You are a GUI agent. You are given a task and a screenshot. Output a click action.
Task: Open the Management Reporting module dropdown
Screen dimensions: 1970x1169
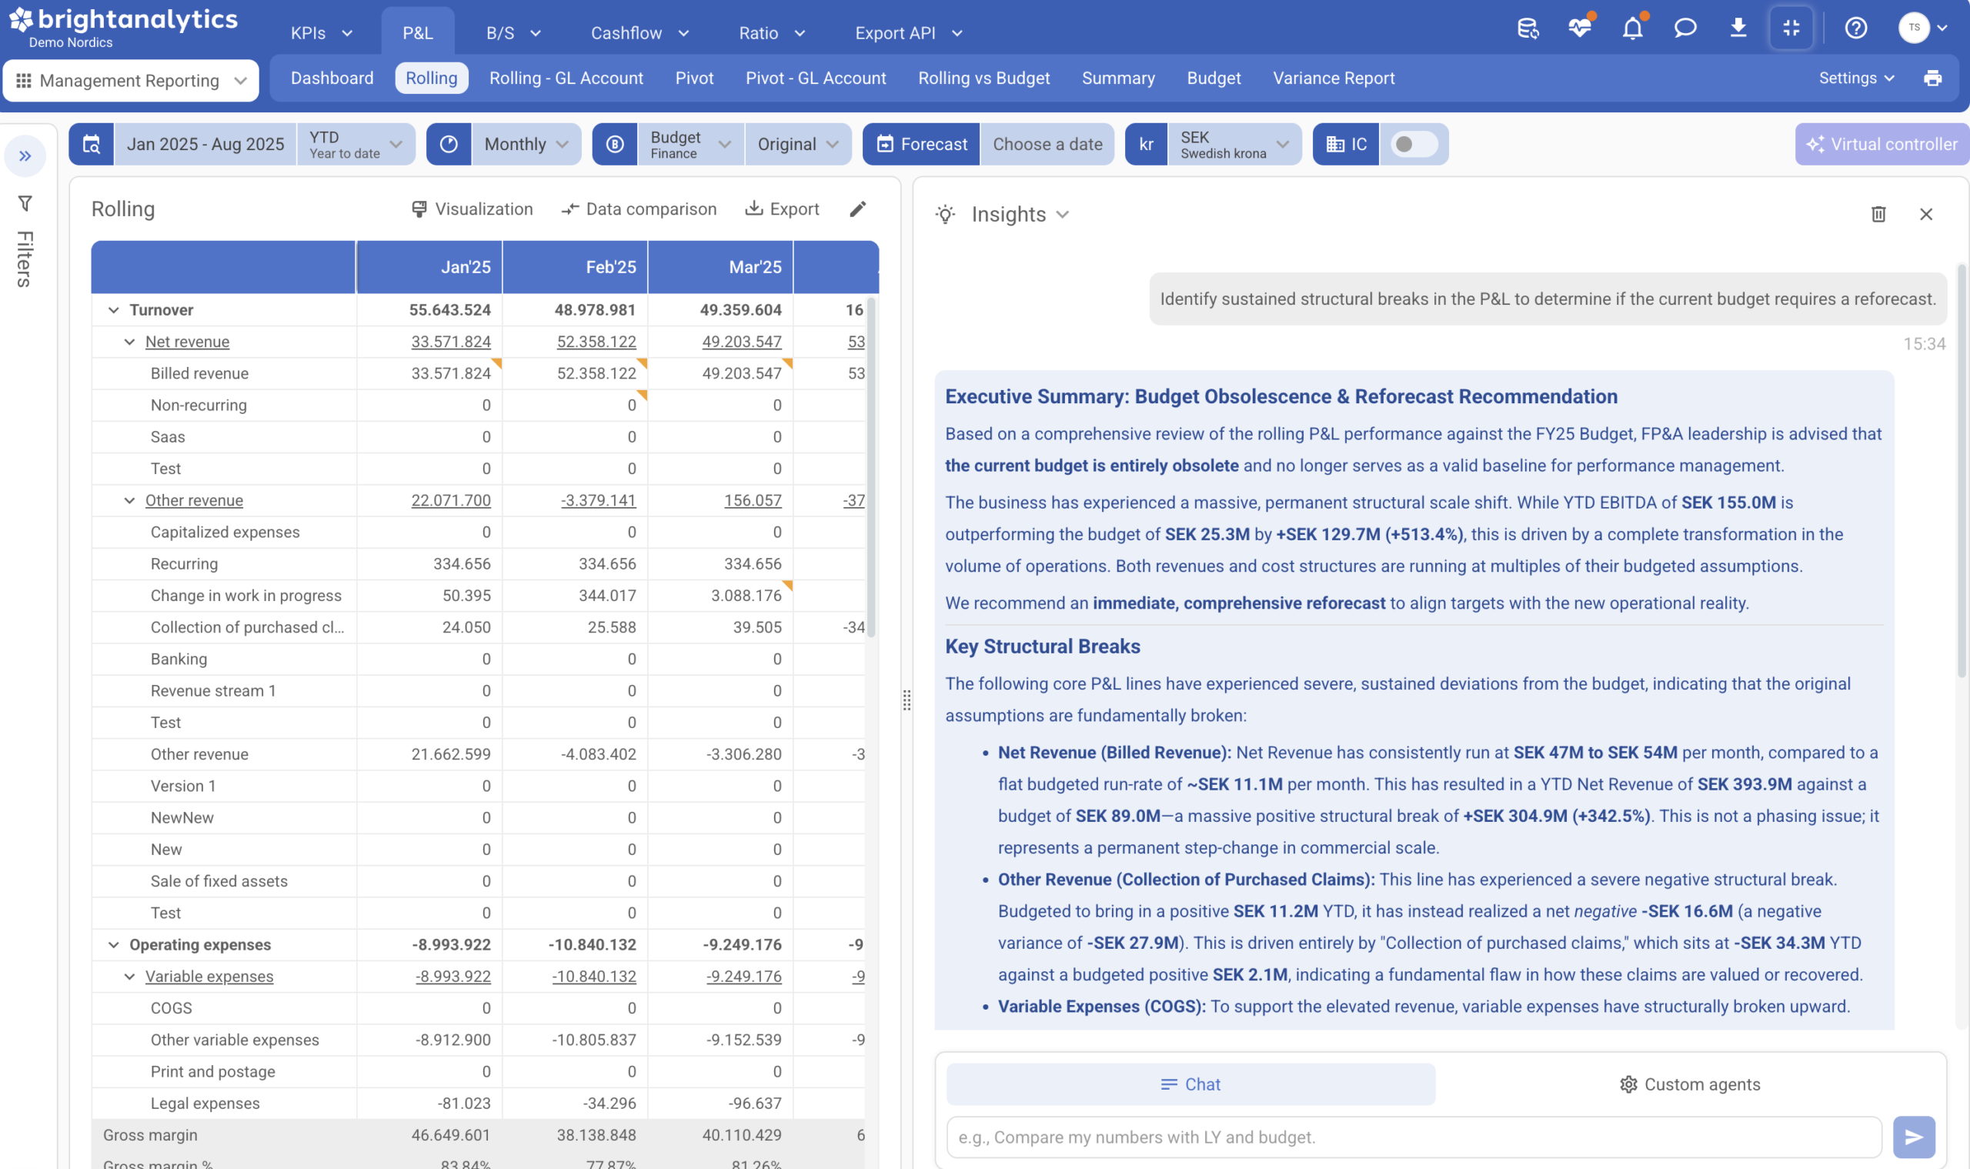[x=131, y=80]
